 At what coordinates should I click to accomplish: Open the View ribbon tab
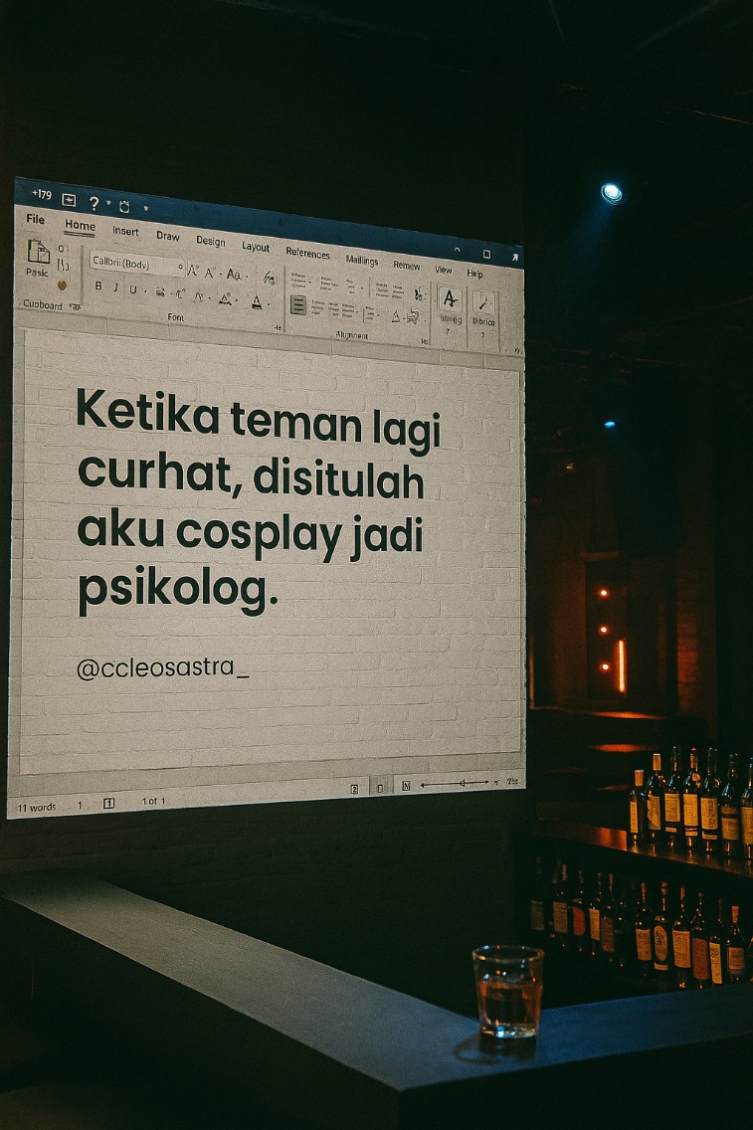pos(444,270)
